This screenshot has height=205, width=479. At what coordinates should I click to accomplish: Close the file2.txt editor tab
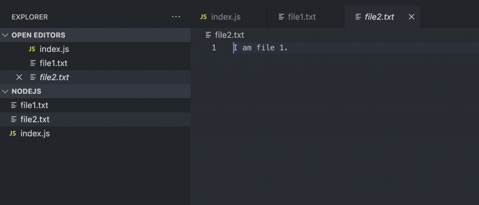pos(412,17)
